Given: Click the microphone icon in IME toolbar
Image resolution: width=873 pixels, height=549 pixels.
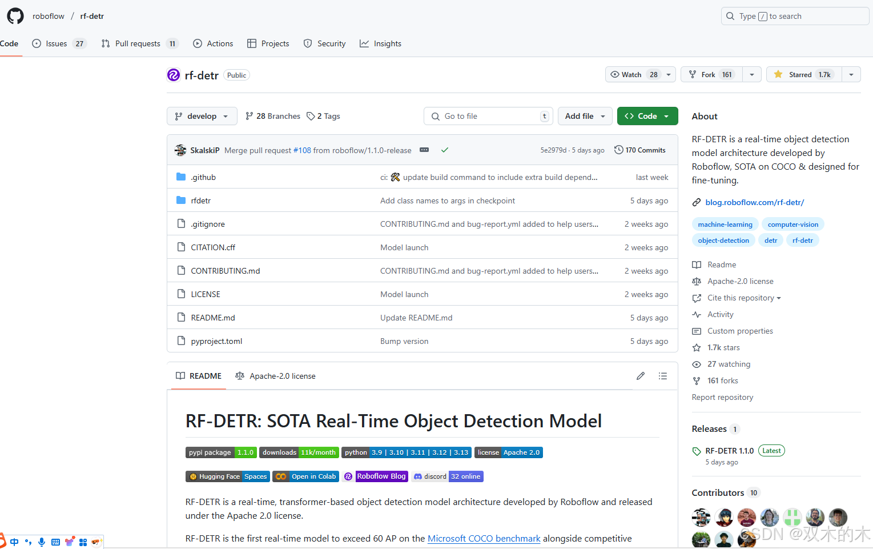Looking at the screenshot, I should click(x=42, y=542).
